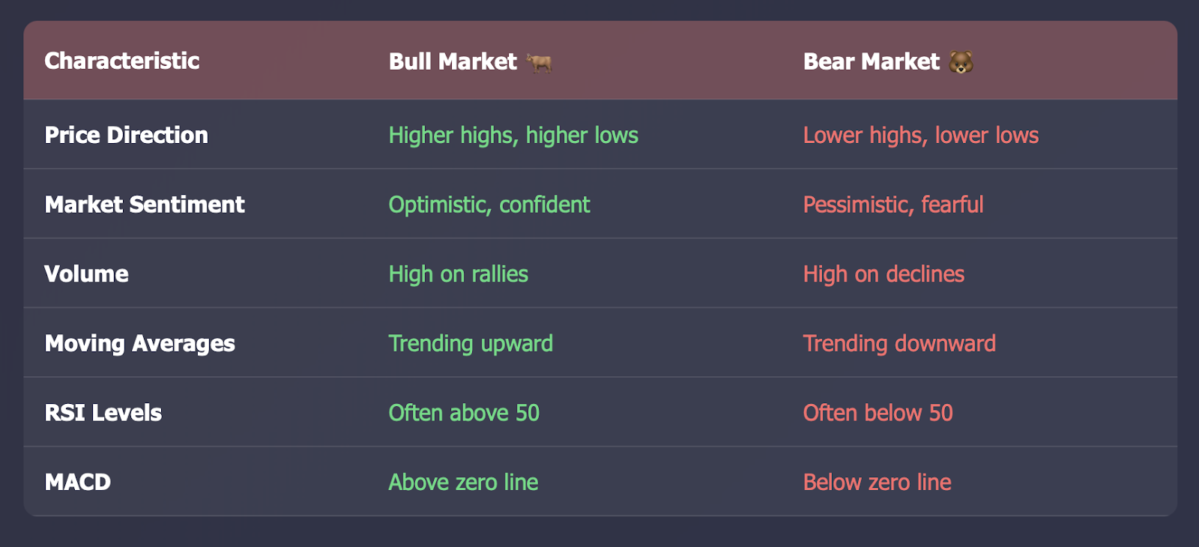Select the MACD row label
The height and width of the screenshot is (547, 1199).
(x=77, y=482)
